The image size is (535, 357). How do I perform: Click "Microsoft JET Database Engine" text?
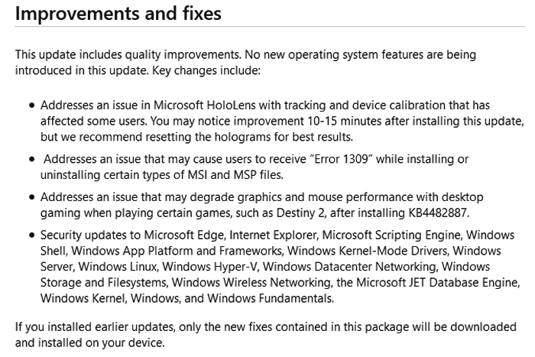click(437, 283)
